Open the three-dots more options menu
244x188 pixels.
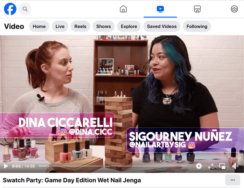[232, 180]
